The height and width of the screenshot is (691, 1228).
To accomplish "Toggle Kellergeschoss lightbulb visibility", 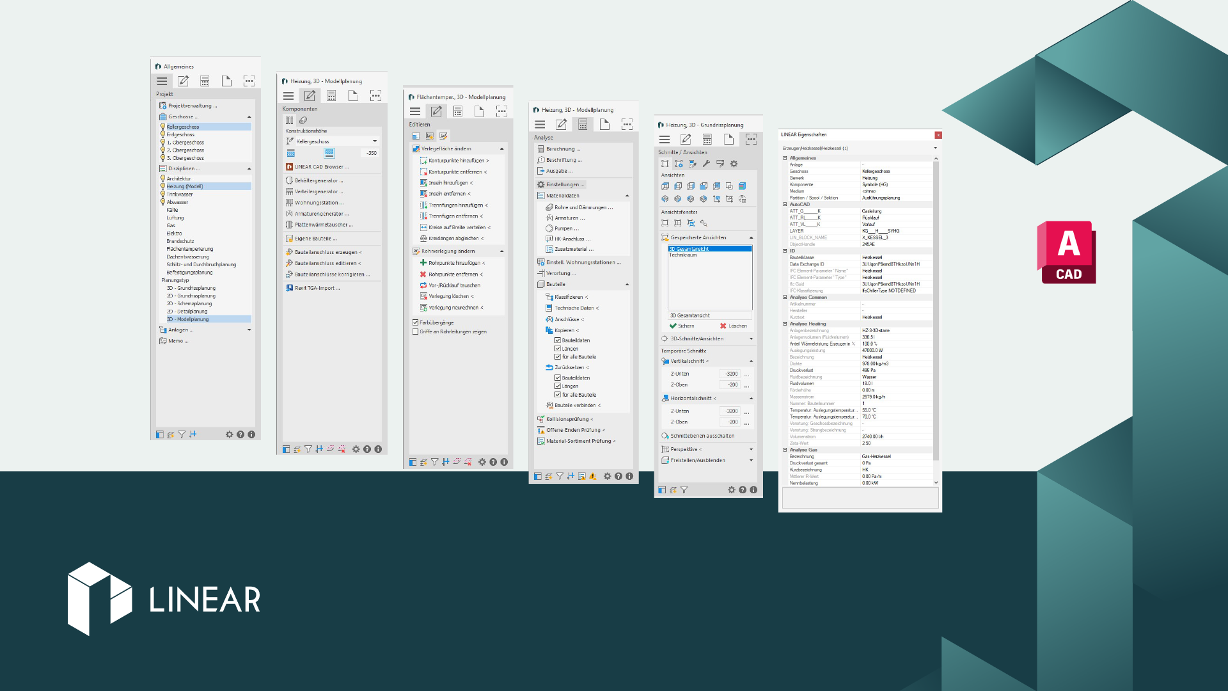I will (x=162, y=127).
